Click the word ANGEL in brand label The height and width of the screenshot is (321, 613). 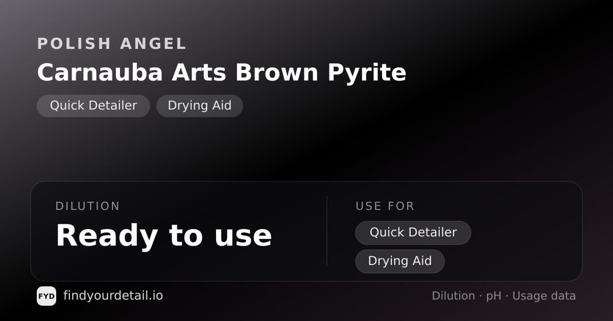pyautogui.click(x=153, y=44)
